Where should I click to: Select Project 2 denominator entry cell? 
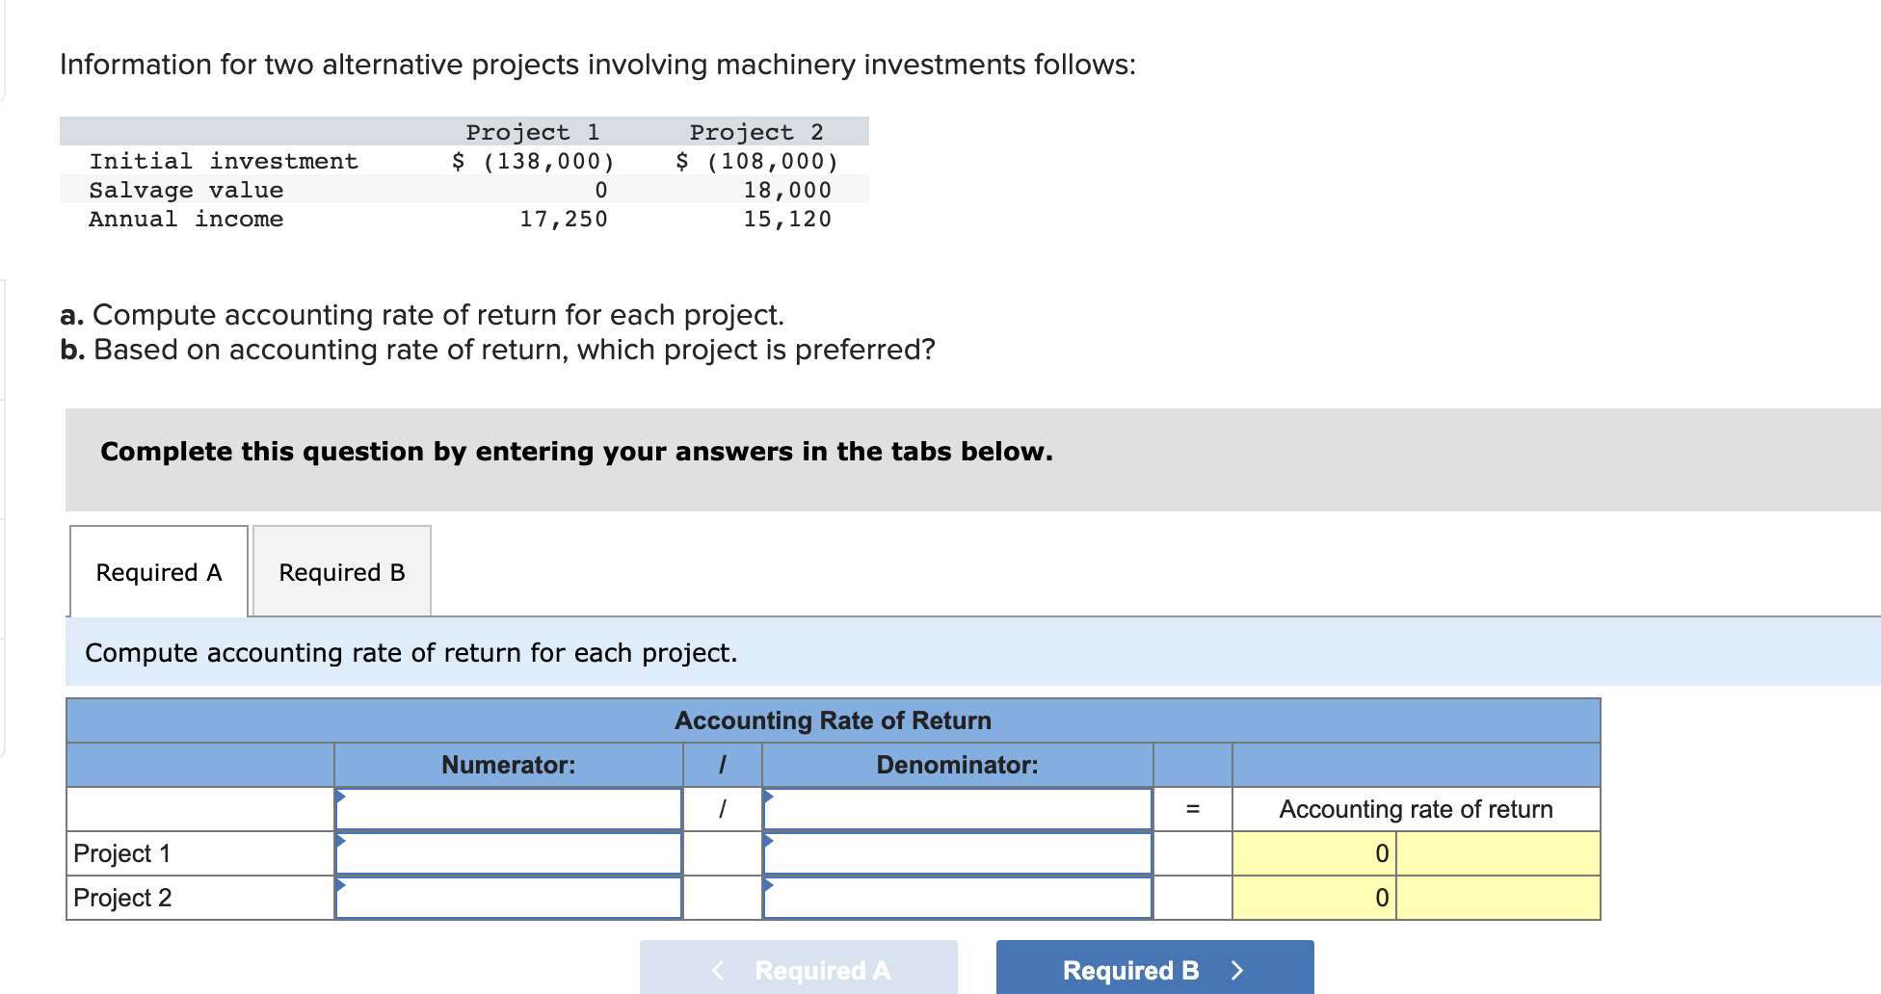(x=958, y=898)
